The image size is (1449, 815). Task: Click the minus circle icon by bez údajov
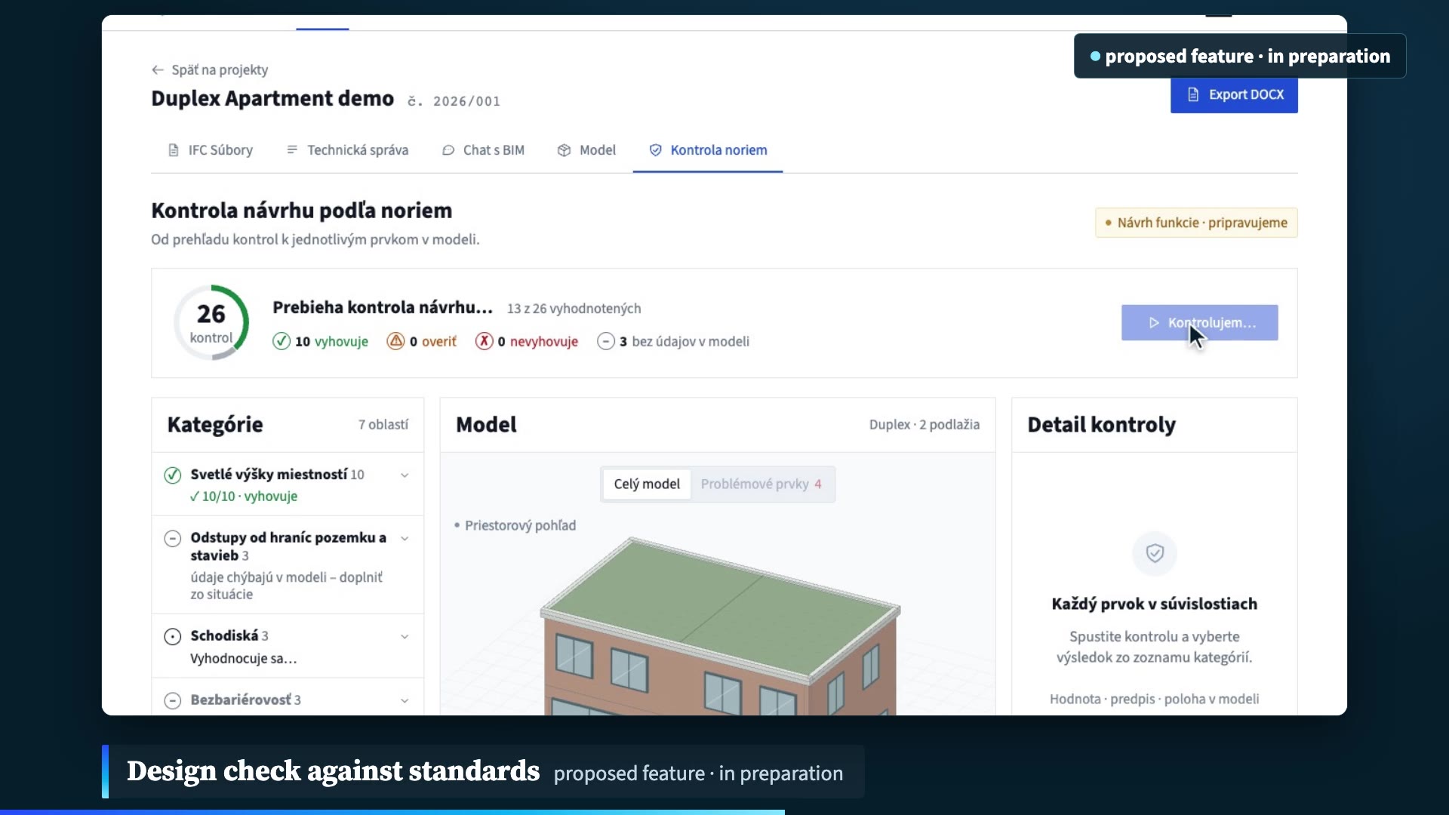[606, 341]
